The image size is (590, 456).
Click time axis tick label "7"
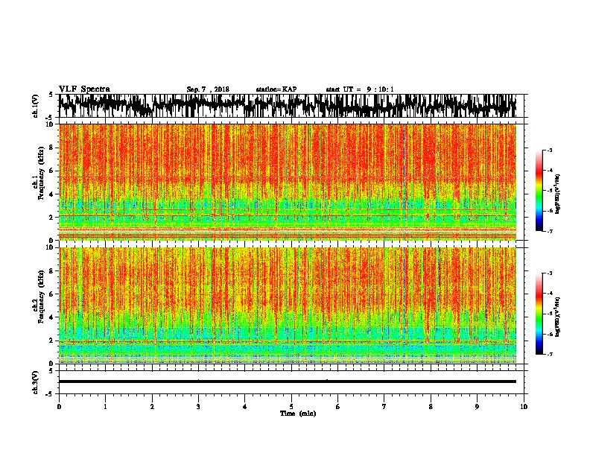tap(384, 407)
